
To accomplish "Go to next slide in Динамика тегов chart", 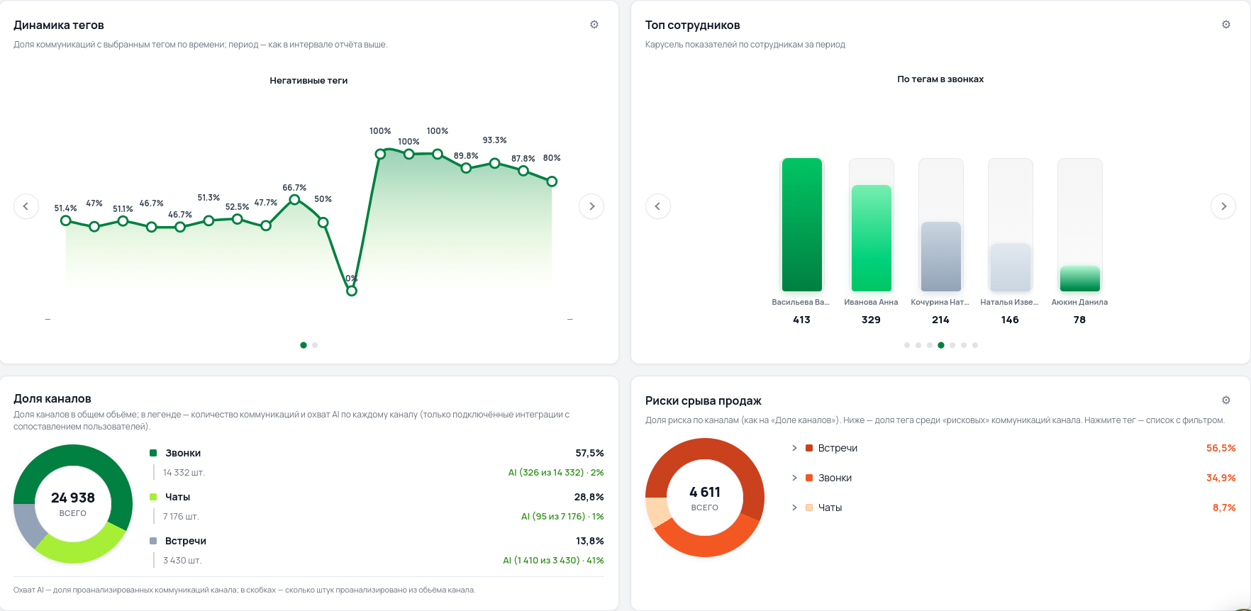I will point(591,206).
